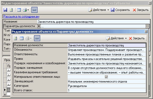Toggle Материально ответственное лицо checkbox
The height and width of the screenshot is (99, 153).
(106, 77)
